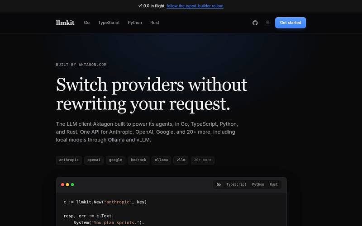
Task: Open the Go nav menu item
Action: click(86, 23)
